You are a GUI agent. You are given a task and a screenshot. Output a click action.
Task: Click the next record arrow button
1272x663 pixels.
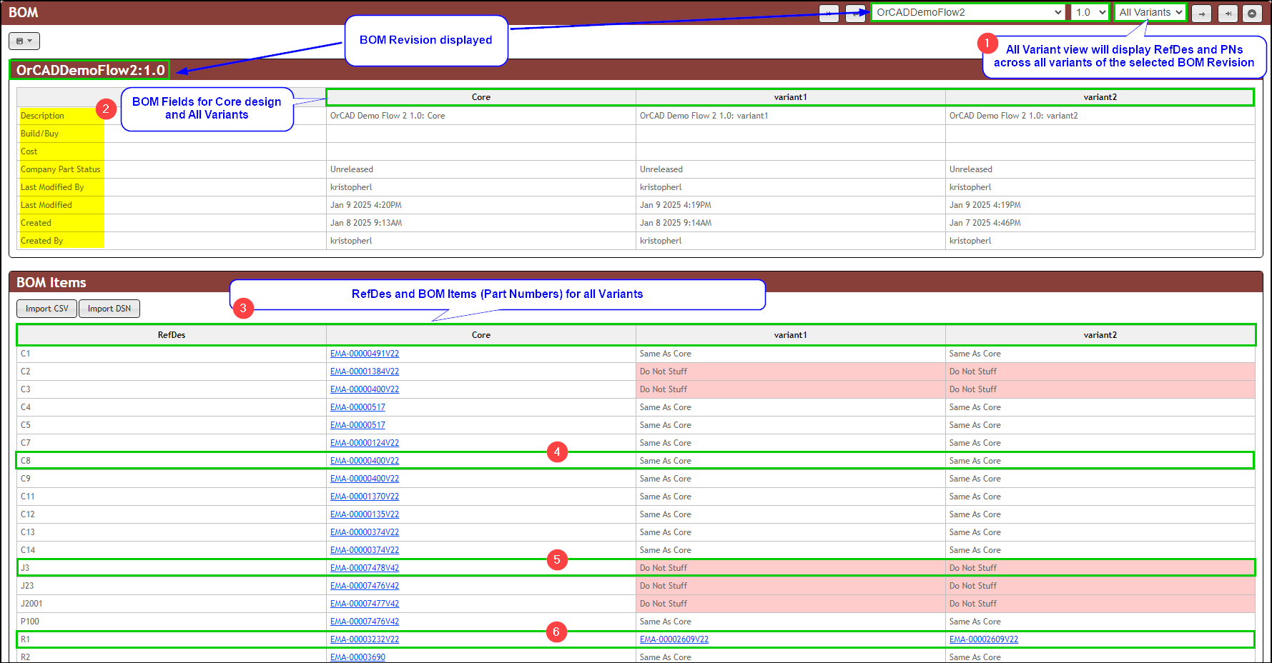pos(1202,13)
